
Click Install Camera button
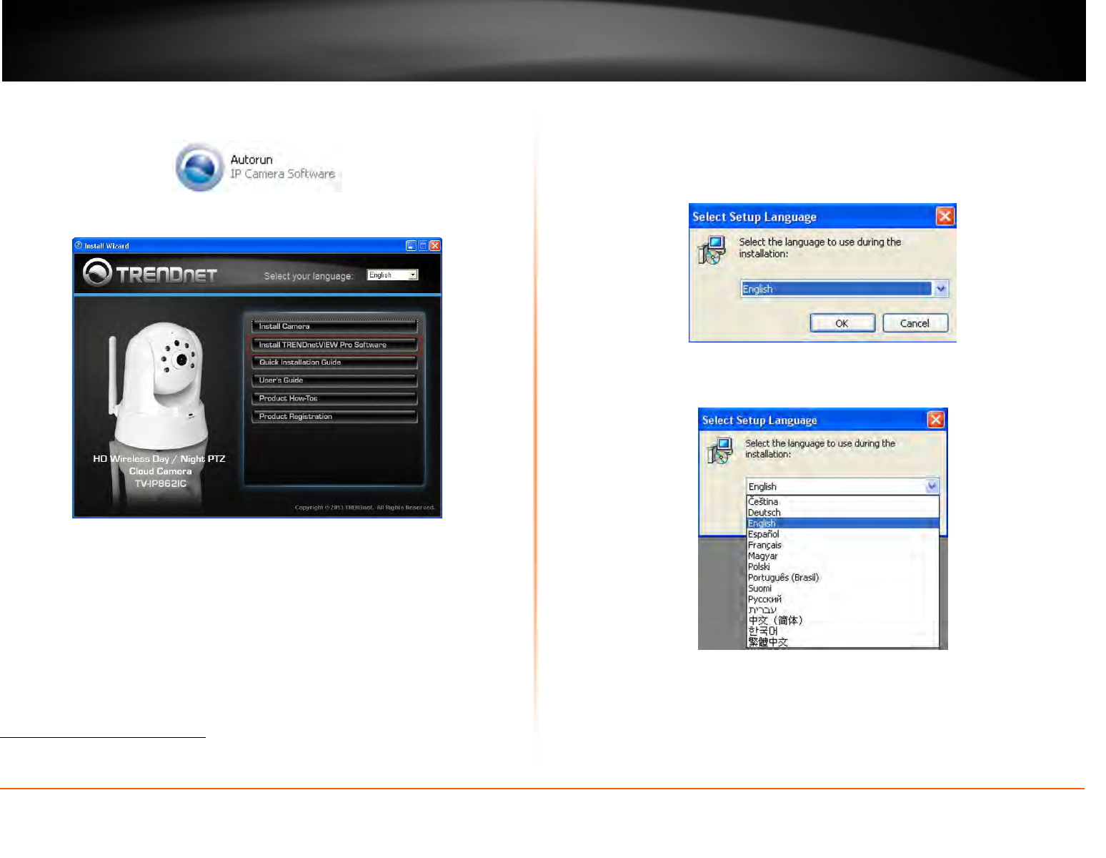334,326
